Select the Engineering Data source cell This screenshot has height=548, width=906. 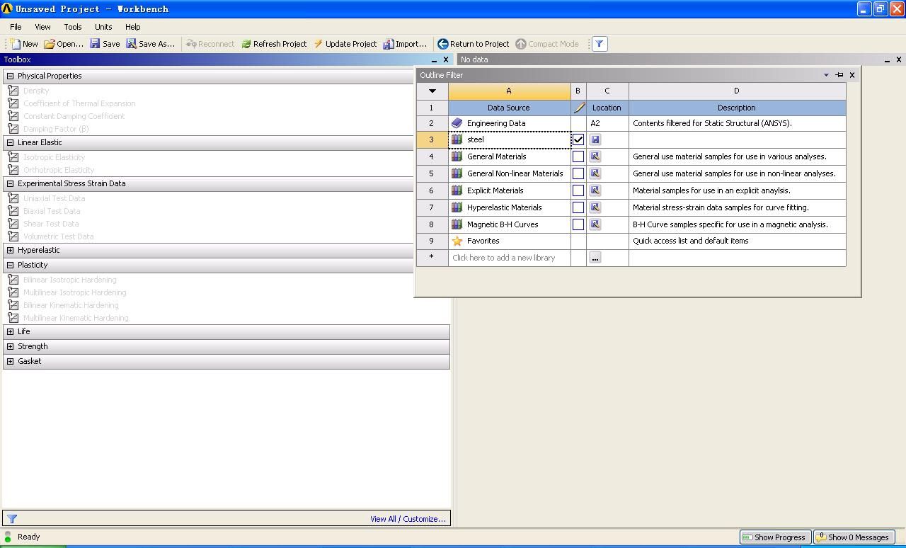509,123
